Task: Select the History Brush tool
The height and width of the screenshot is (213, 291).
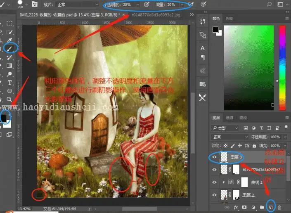Action: click(x=9, y=57)
